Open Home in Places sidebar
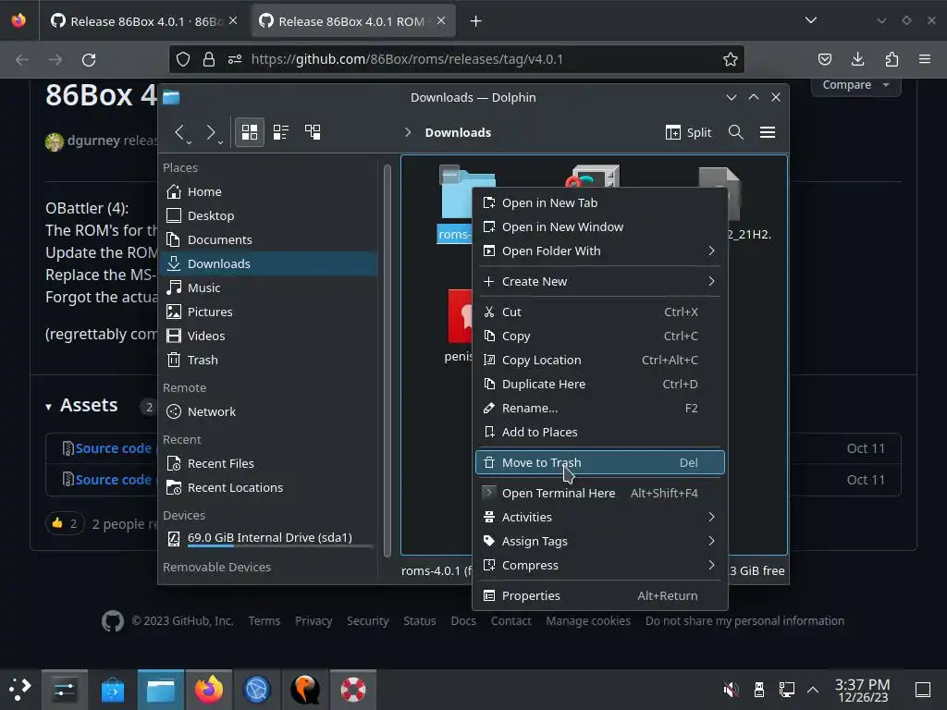This screenshot has width=947, height=710. coord(269,191)
